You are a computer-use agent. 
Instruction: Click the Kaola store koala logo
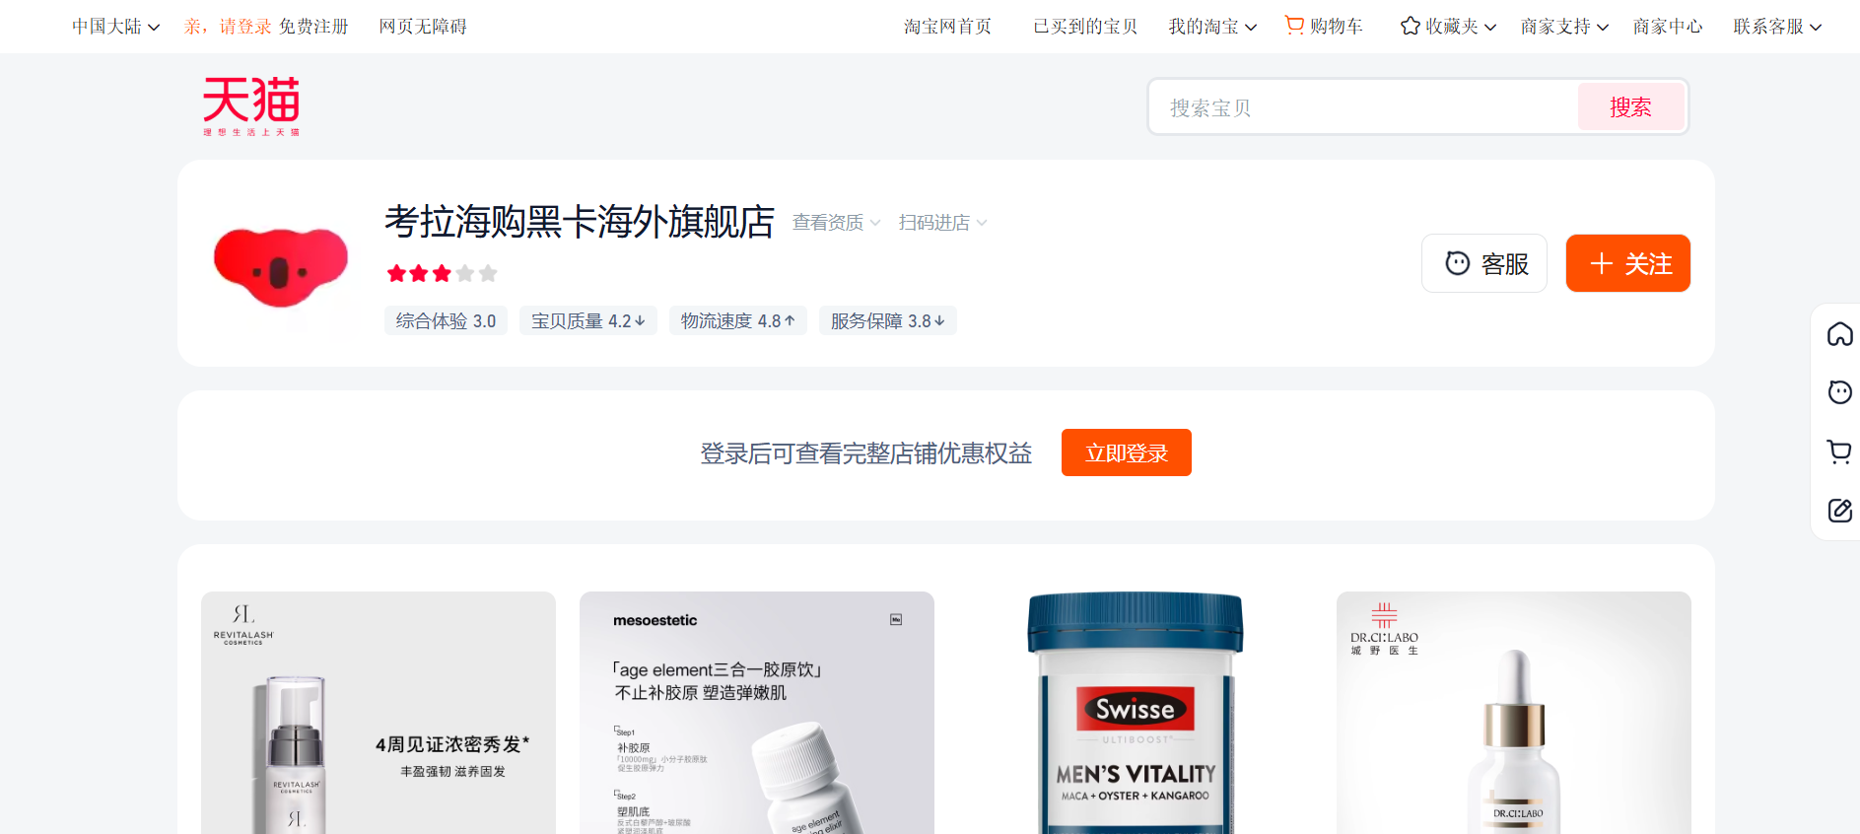coord(281,265)
